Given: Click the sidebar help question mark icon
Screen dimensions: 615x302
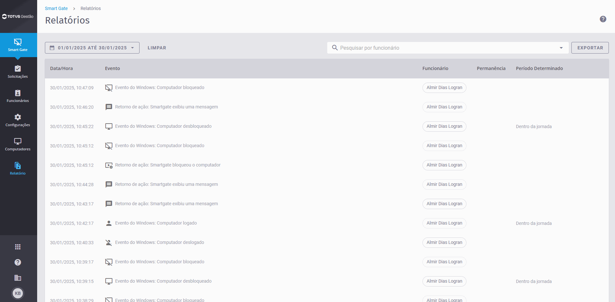Looking at the screenshot, I should (x=18, y=262).
